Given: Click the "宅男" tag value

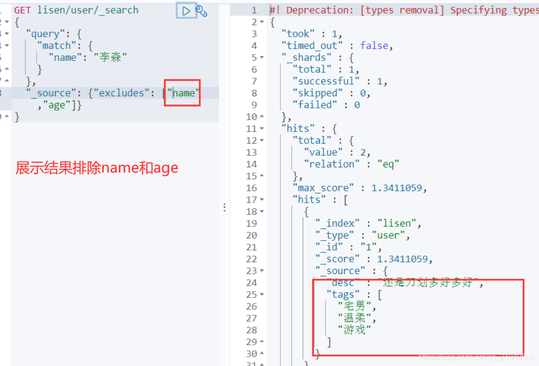Looking at the screenshot, I should pyautogui.click(x=354, y=306).
